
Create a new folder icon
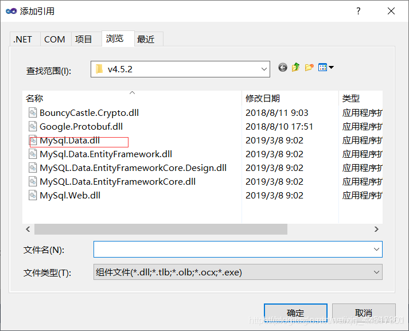[309, 67]
